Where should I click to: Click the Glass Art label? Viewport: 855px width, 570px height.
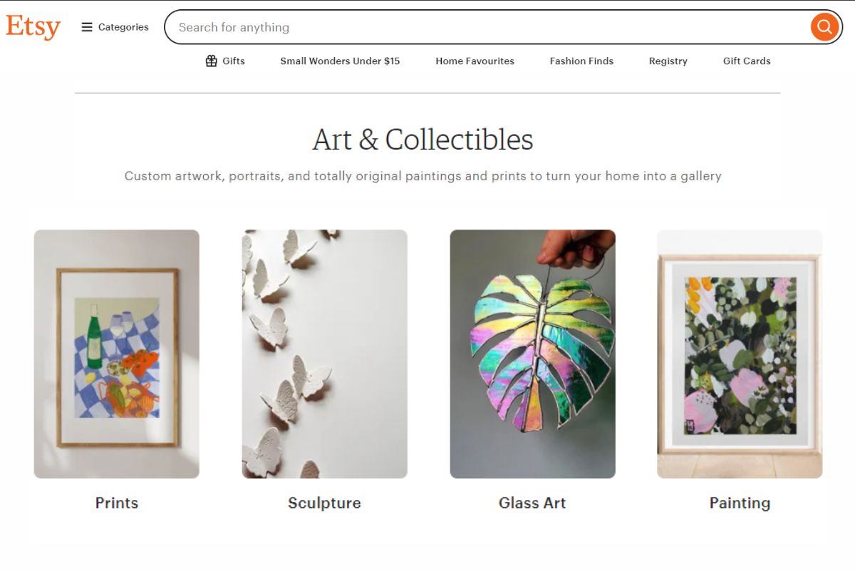pos(532,503)
